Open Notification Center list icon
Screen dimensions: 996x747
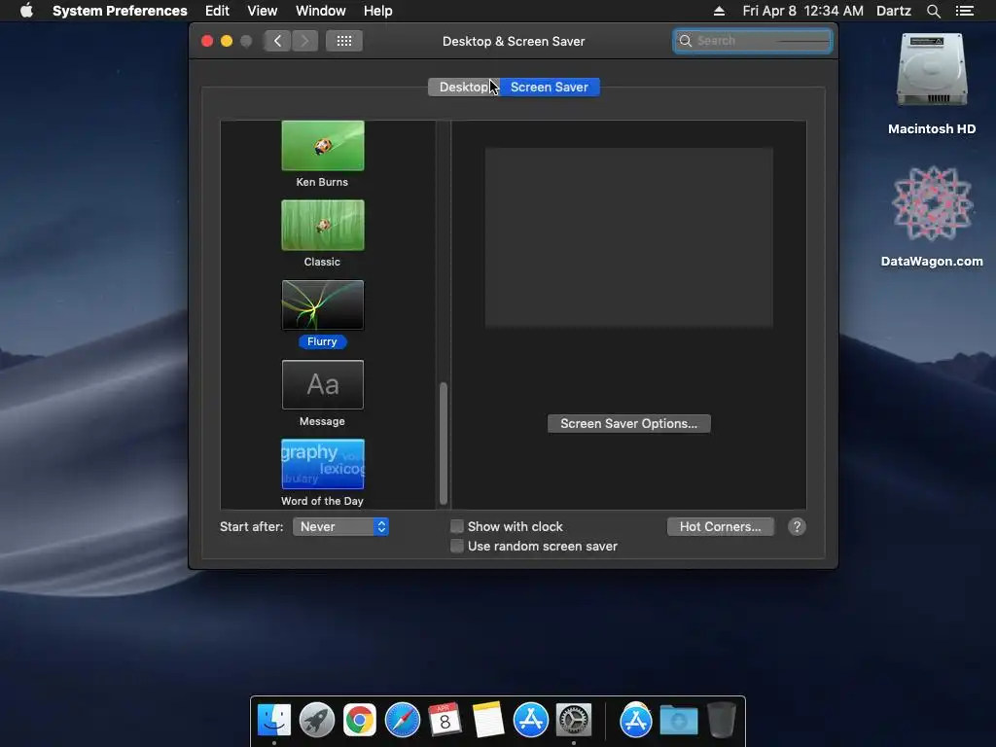(964, 11)
